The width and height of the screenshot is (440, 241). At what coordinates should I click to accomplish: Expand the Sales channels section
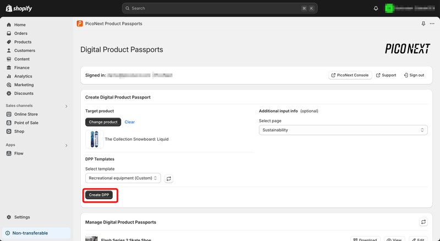[x=66, y=106]
